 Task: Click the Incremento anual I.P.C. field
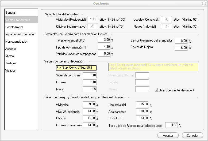tap(104, 40)
